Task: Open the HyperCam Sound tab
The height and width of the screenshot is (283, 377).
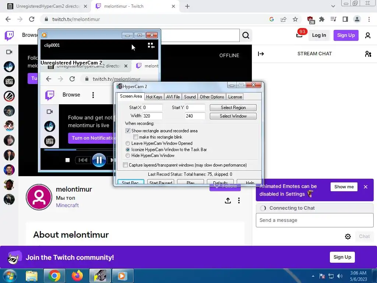Action: click(x=190, y=97)
